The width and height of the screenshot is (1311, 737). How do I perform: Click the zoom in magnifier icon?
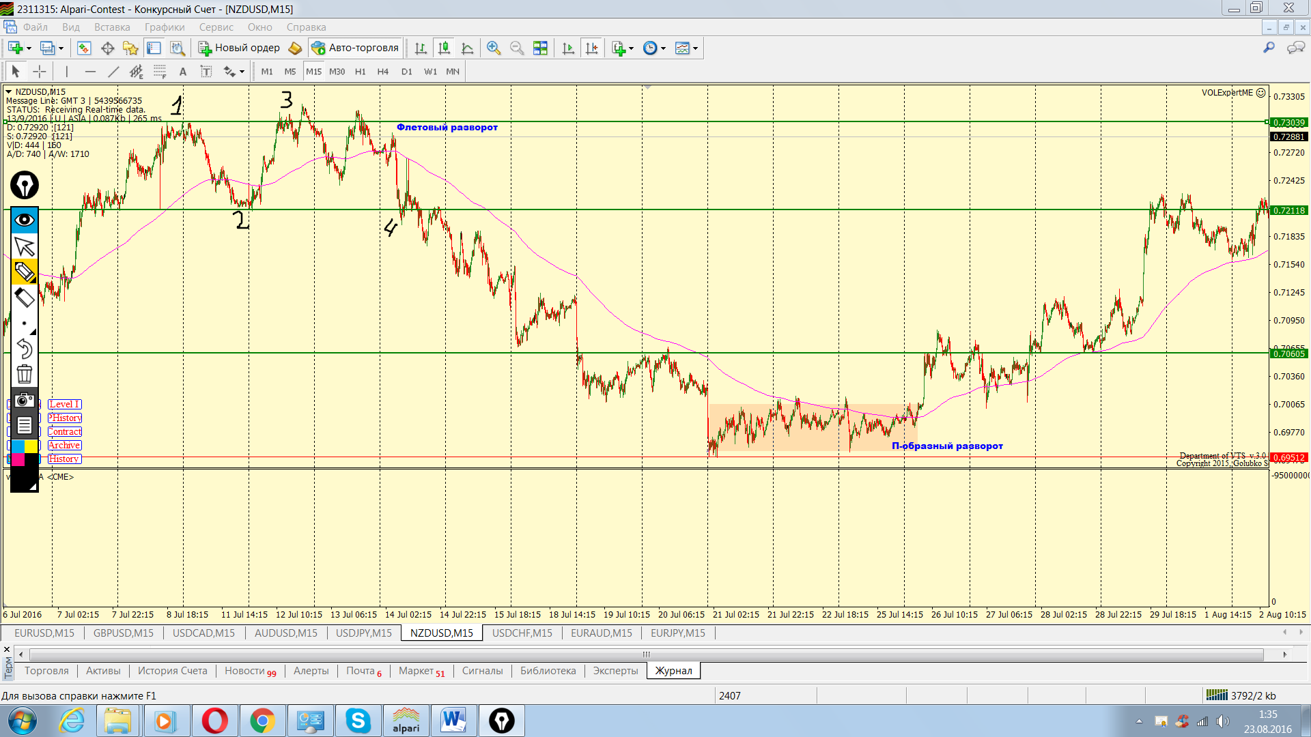point(494,48)
